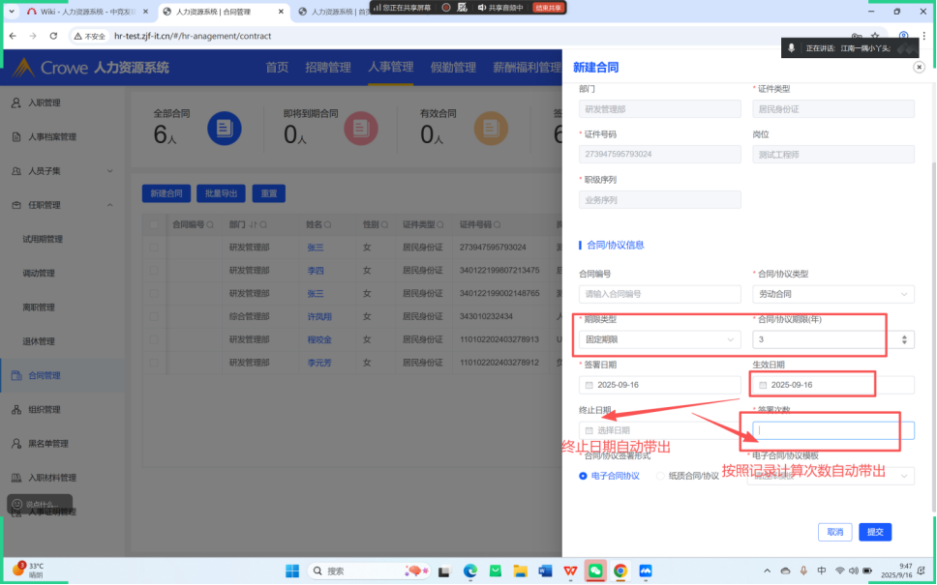Viewport: 937px width, 585px height.
Task: Sort the 部门 column with the sort icon
Action: pos(253,225)
